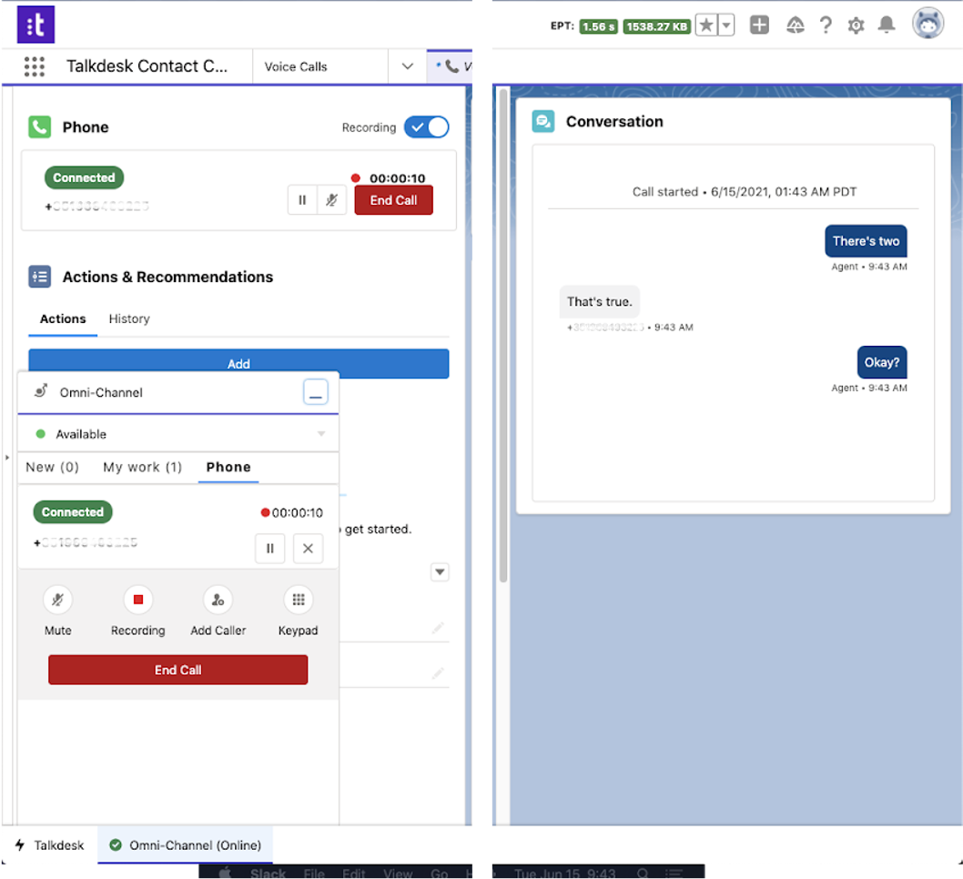Open Edit menu in macOS menu bar

(354, 873)
